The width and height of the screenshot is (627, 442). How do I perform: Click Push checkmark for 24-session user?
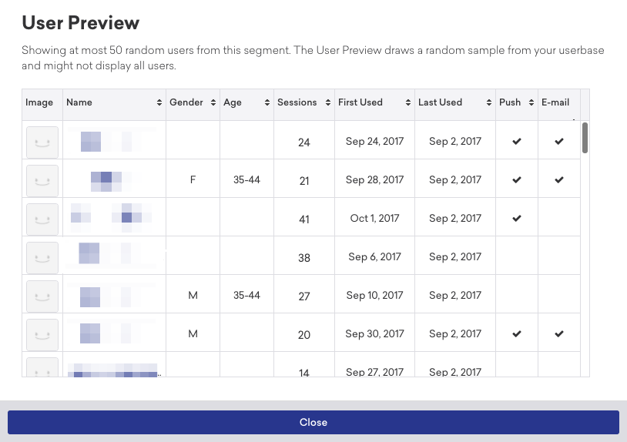(517, 141)
